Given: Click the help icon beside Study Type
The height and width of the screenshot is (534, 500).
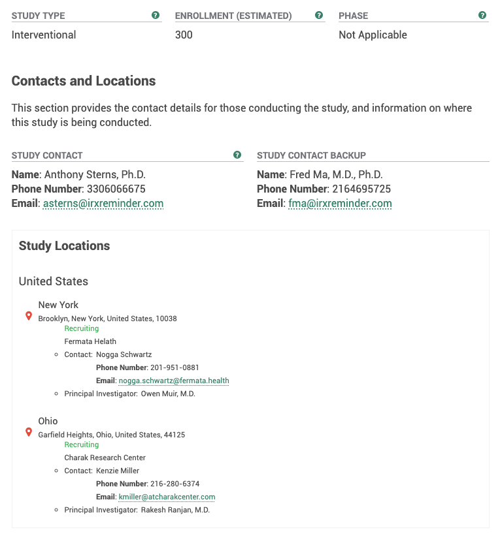Looking at the screenshot, I should click(156, 15).
